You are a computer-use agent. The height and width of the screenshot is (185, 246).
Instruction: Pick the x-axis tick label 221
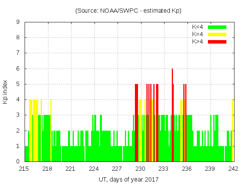pos(71,169)
